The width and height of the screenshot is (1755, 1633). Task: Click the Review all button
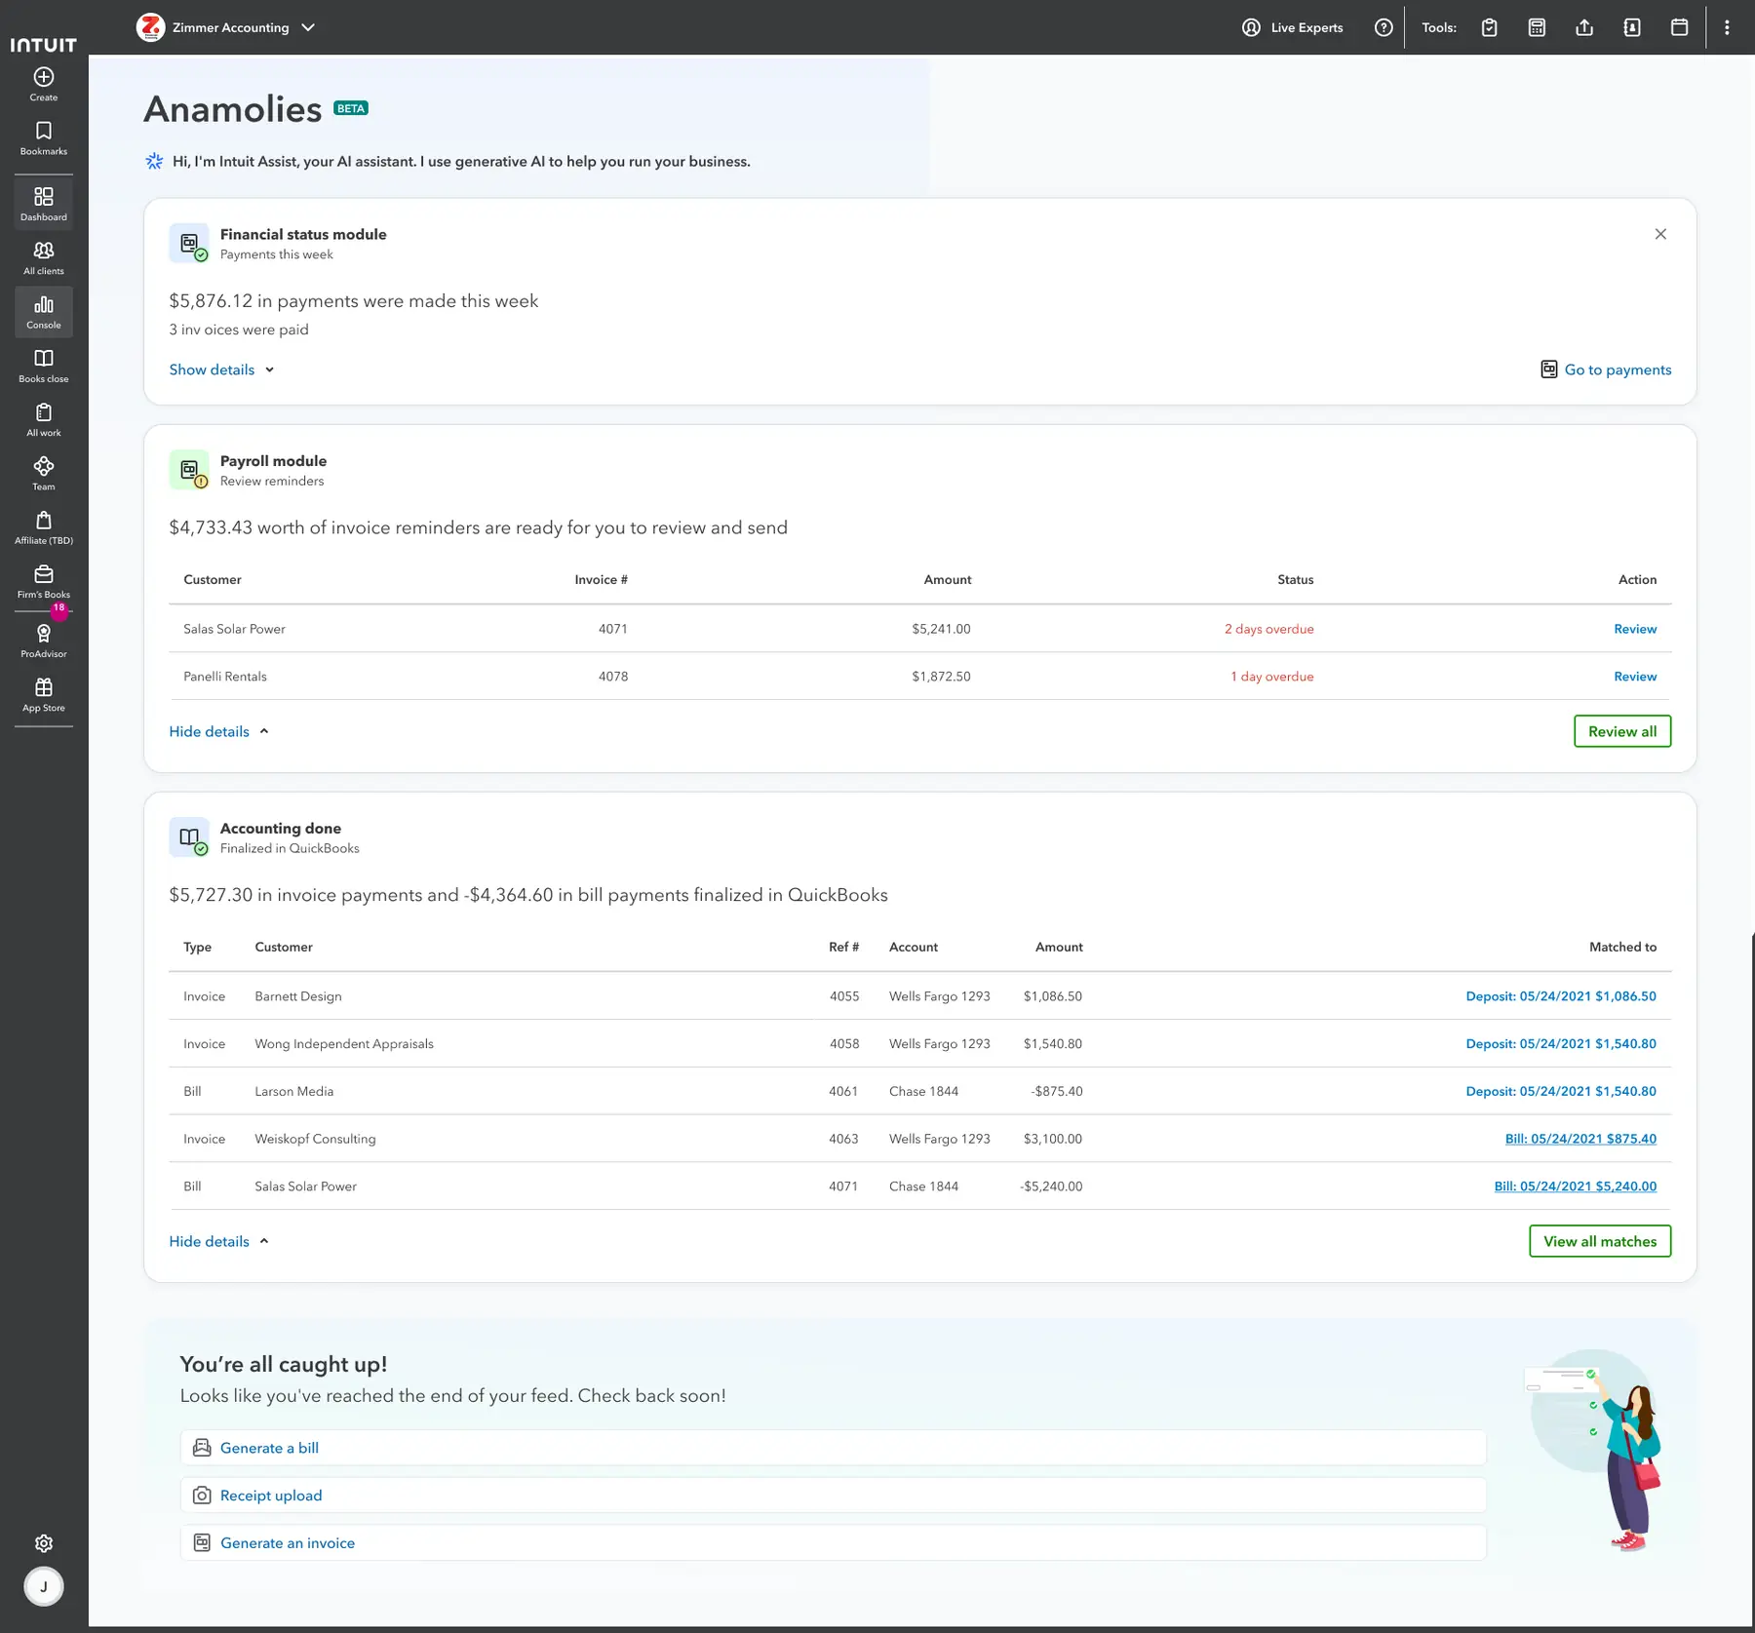point(1622,731)
